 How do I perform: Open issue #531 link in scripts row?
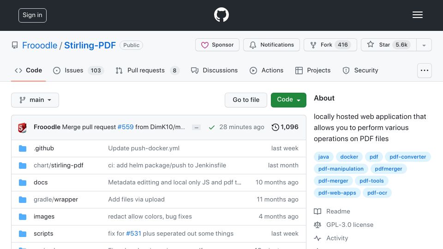pyautogui.click(x=133, y=233)
